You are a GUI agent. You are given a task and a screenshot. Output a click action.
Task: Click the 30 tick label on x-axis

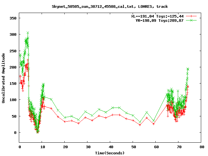88,147
